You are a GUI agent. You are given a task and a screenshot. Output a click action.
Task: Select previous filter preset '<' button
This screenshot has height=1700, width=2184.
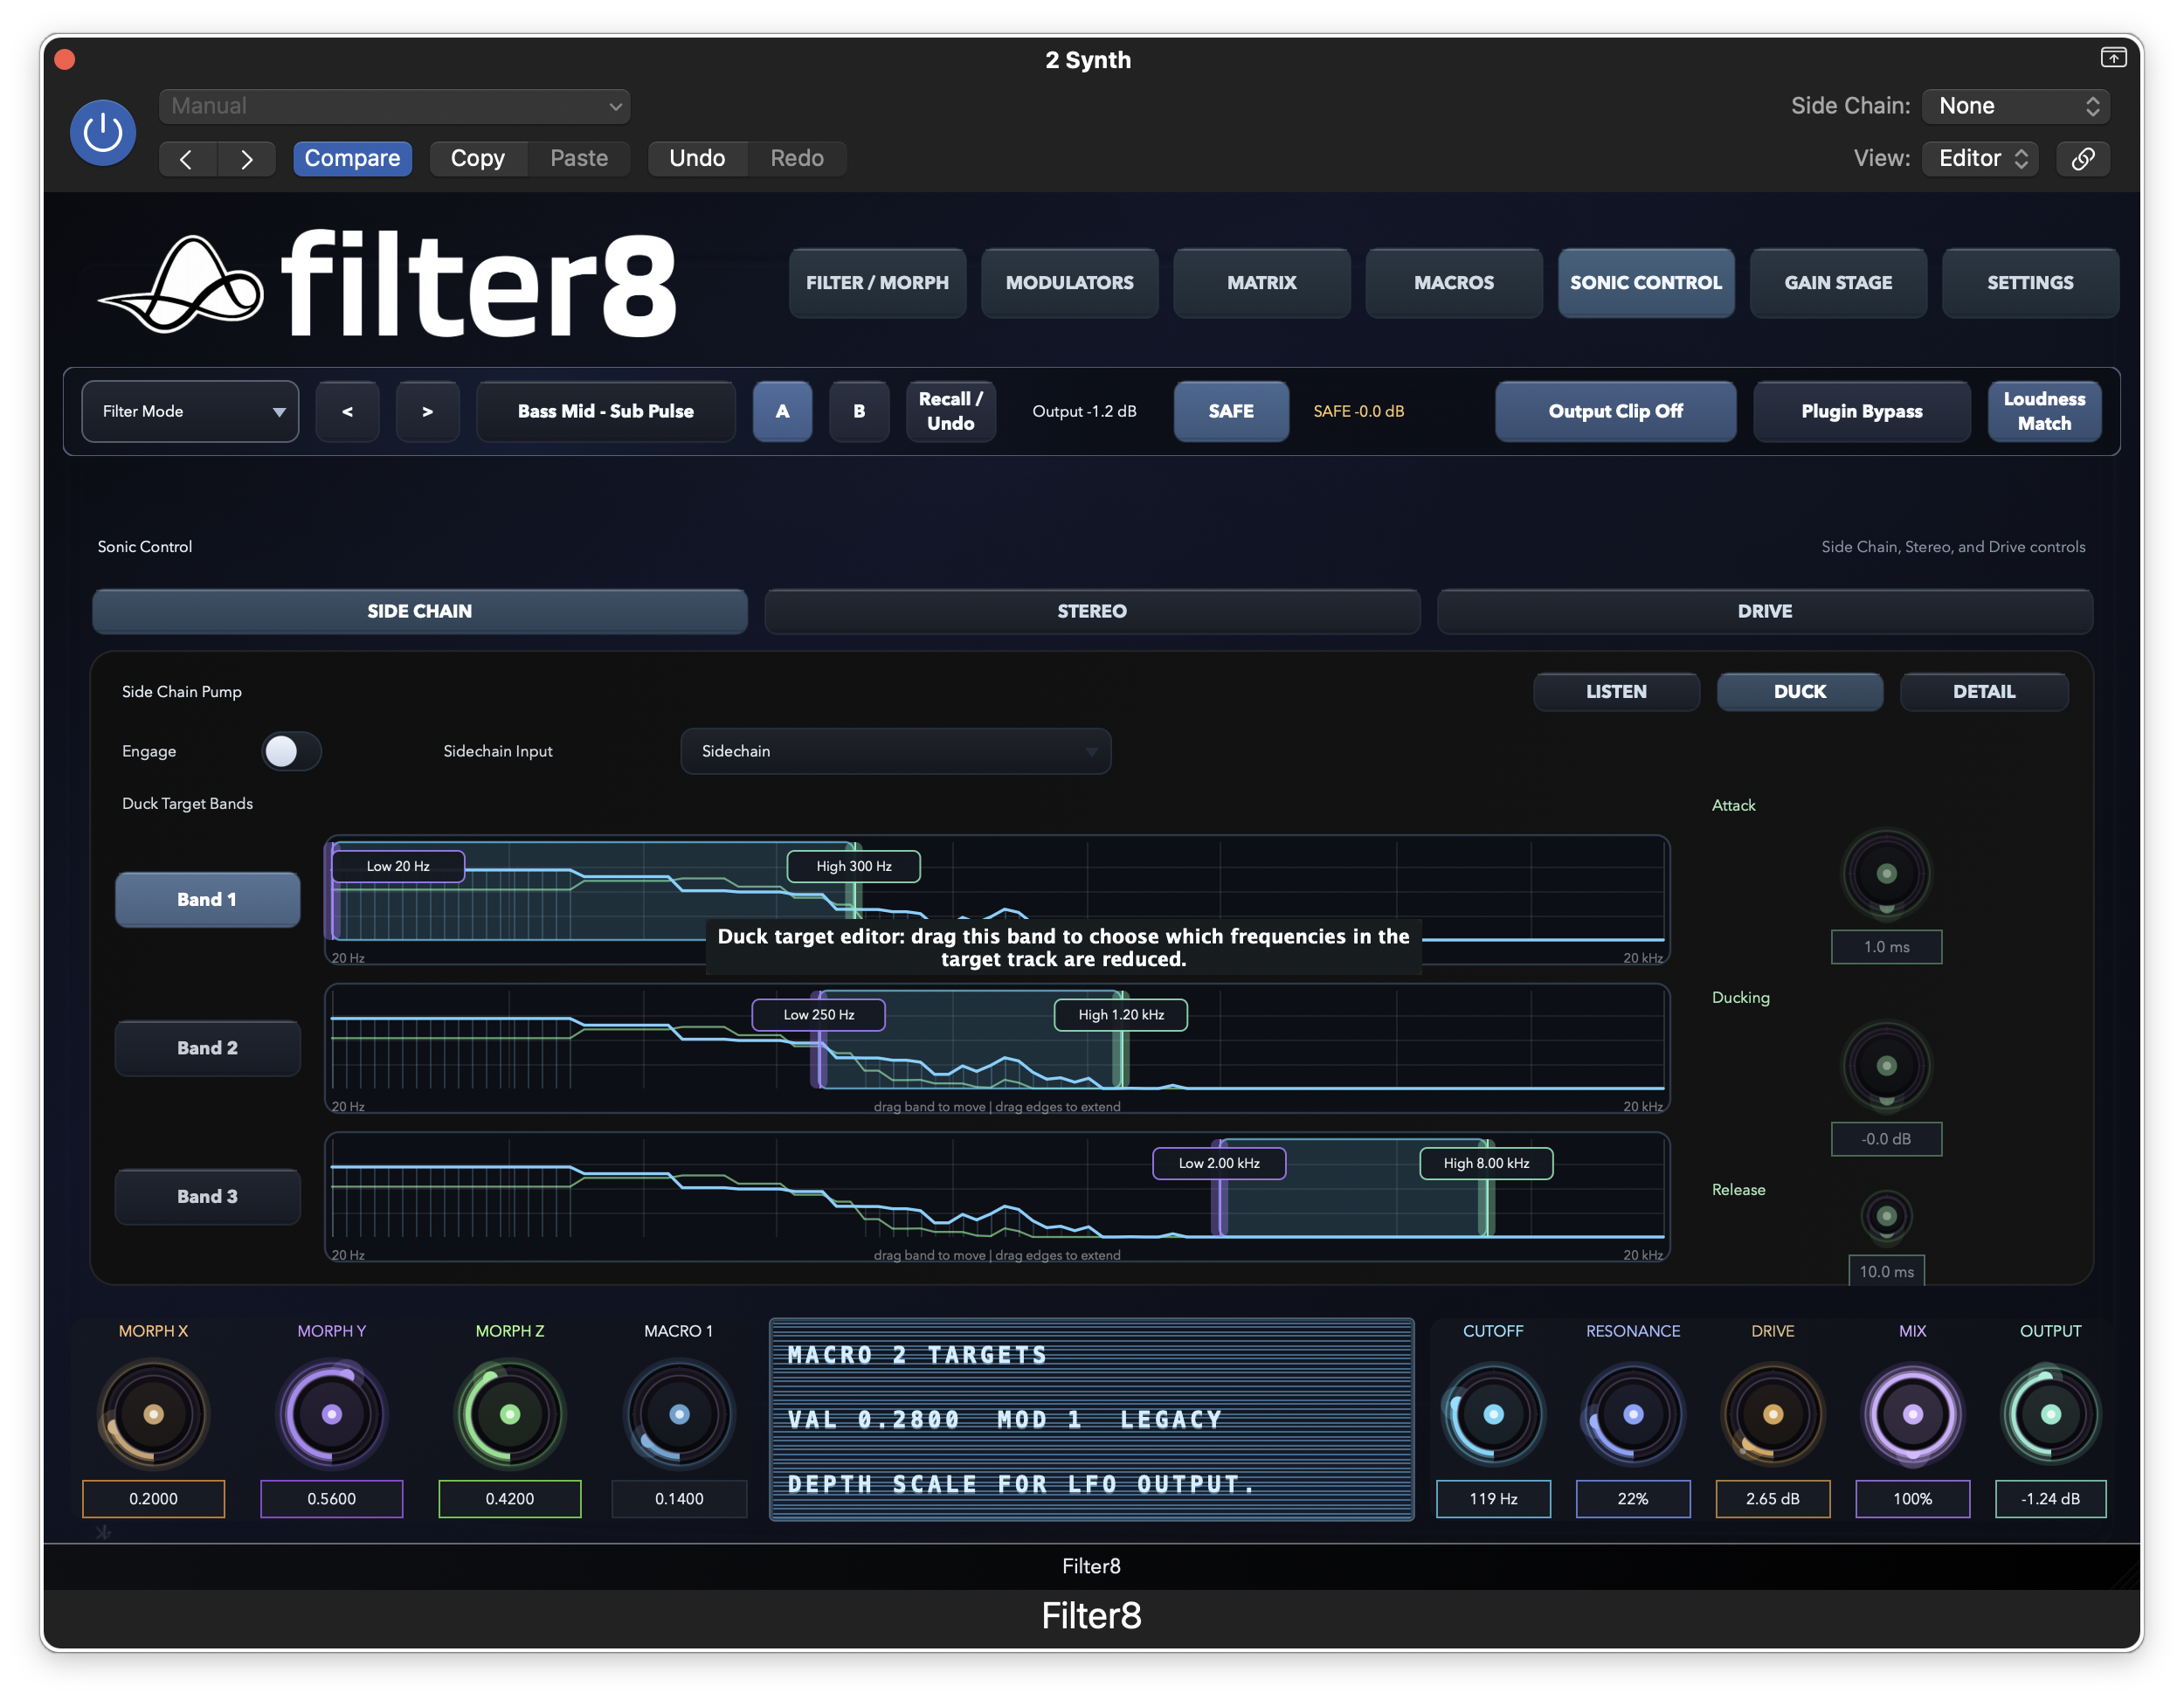tap(347, 411)
